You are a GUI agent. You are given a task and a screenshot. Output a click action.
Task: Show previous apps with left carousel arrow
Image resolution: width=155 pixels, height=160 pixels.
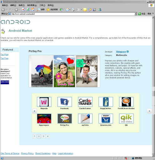click(34, 111)
